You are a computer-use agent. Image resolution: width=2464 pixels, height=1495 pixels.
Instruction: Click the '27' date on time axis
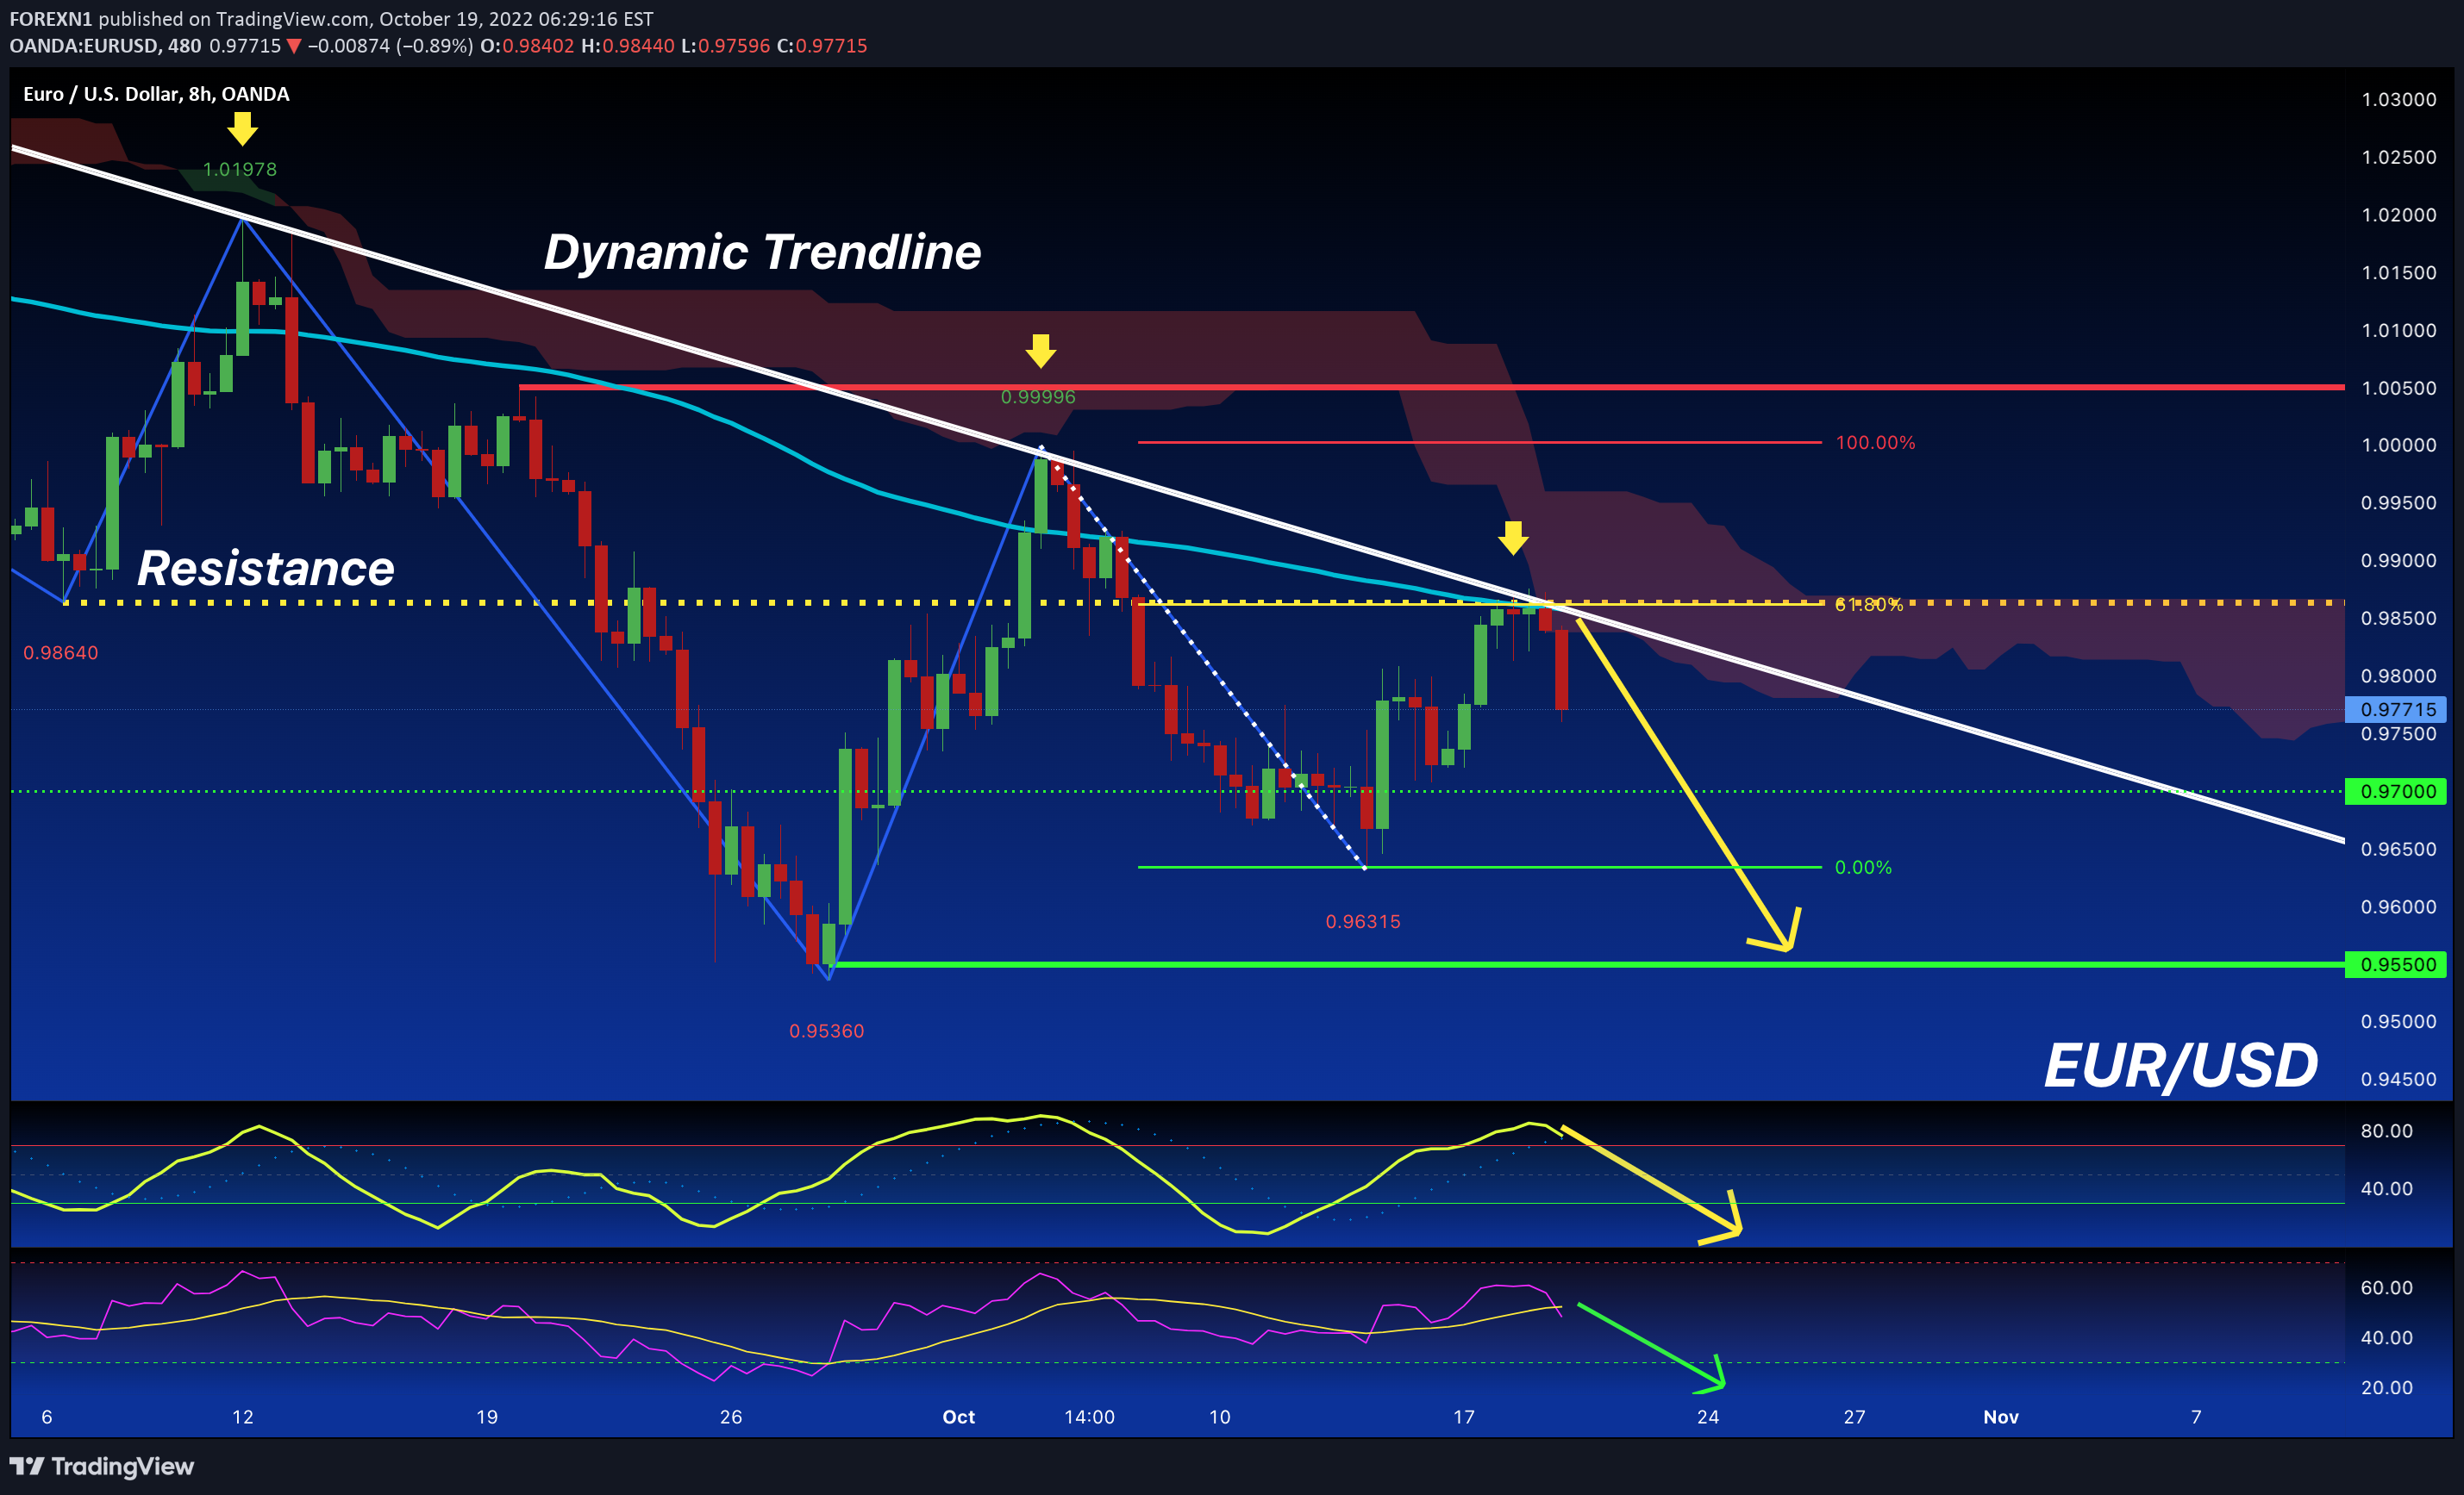tap(1855, 1417)
